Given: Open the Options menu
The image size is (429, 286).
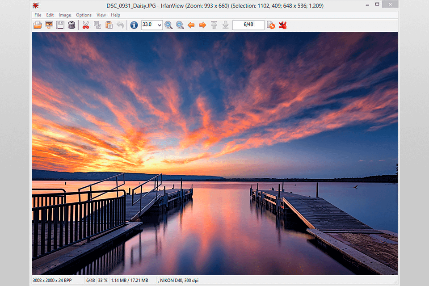Looking at the screenshot, I should click(x=84, y=15).
